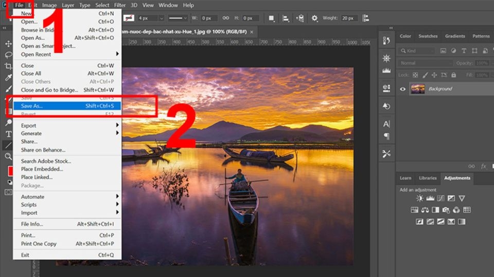The height and width of the screenshot is (277, 494).
Task: Toggle pixel layer filter icon
Action: [443, 51]
